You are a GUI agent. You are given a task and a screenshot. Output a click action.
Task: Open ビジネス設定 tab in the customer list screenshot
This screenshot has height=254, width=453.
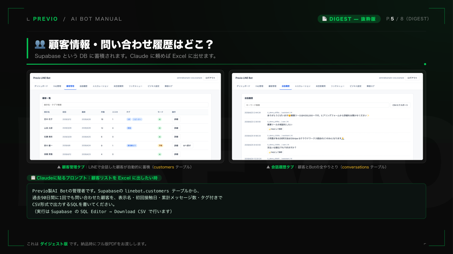[x=153, y=86]
